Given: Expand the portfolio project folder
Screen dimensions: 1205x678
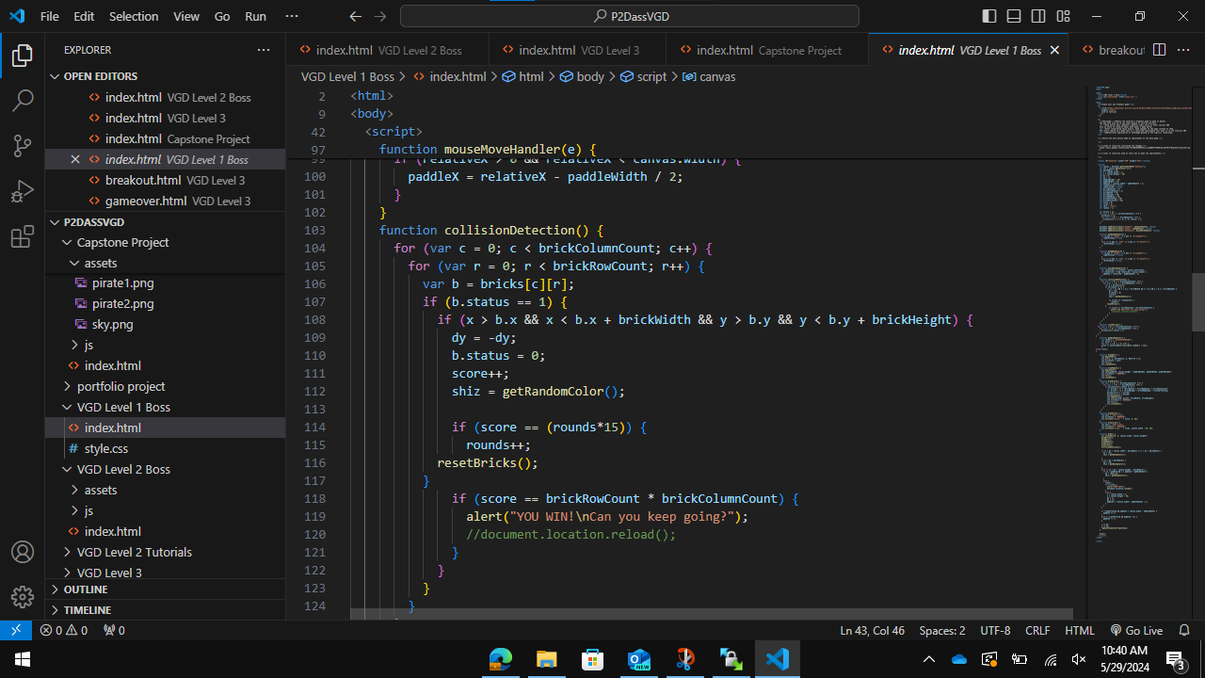Looking at the screenshot, I should 120,386.
